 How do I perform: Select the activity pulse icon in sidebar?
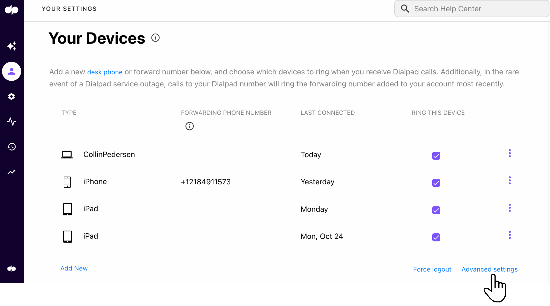12,122
